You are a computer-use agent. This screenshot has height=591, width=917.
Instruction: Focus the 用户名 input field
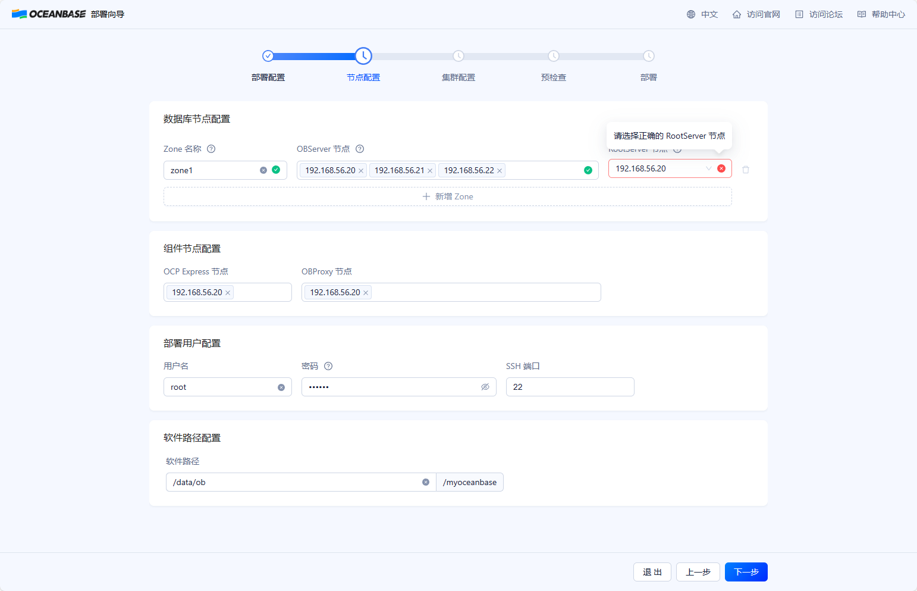(x=228, y=387)
